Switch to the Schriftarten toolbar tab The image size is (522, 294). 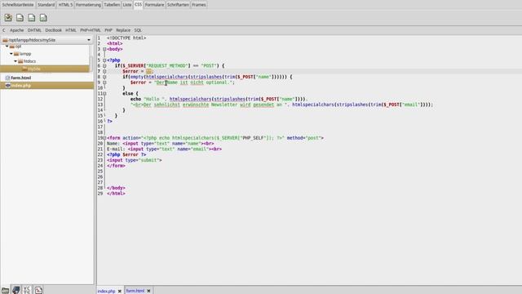178,5
